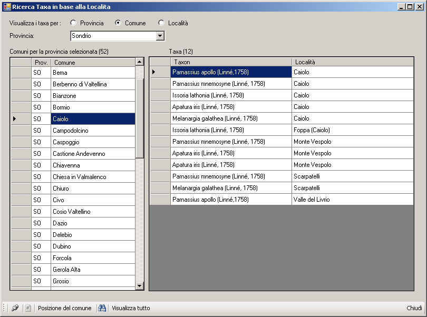Image resolution: width=427 pixels, height=317 pixels.
Task: Click the Visualizza tutto button
Action: click(131, 308)
